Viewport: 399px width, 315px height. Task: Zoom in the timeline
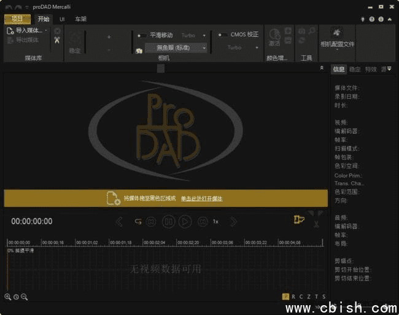(7, 297)
